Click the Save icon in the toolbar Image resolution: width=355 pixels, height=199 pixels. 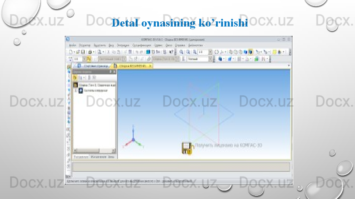(83, 52)
